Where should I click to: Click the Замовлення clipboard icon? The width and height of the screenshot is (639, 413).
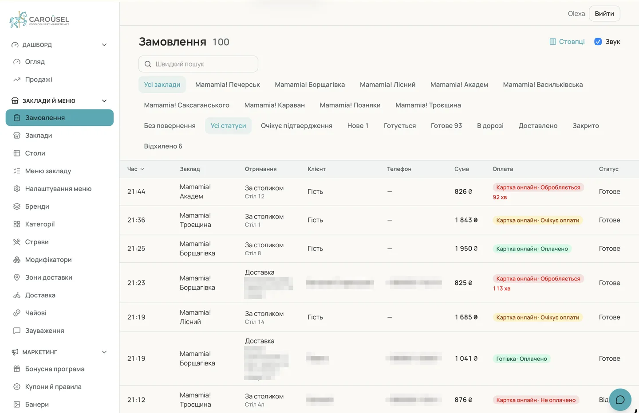pos(17,118)
